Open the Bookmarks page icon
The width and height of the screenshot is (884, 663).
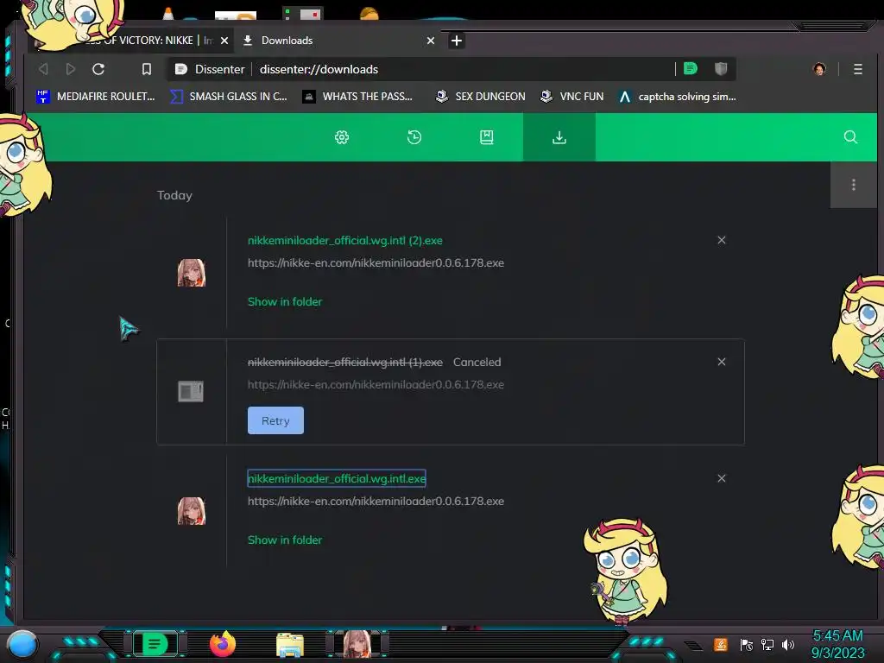pos(487,137)
